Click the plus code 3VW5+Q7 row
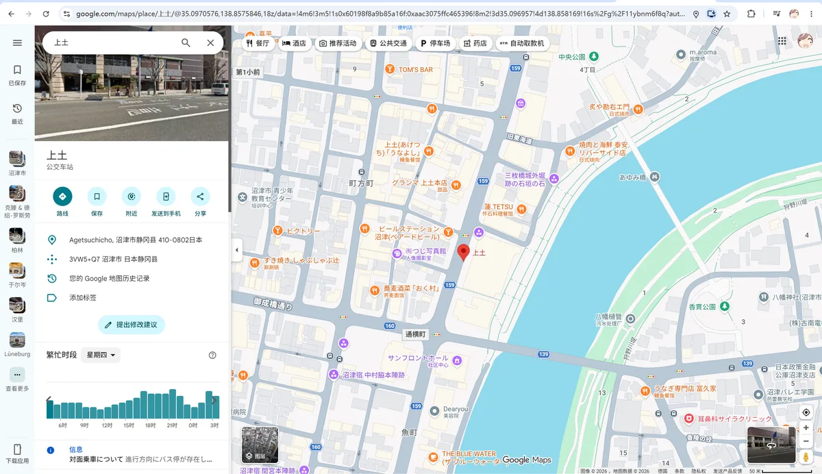822x474 pixels. coord(132,260)
